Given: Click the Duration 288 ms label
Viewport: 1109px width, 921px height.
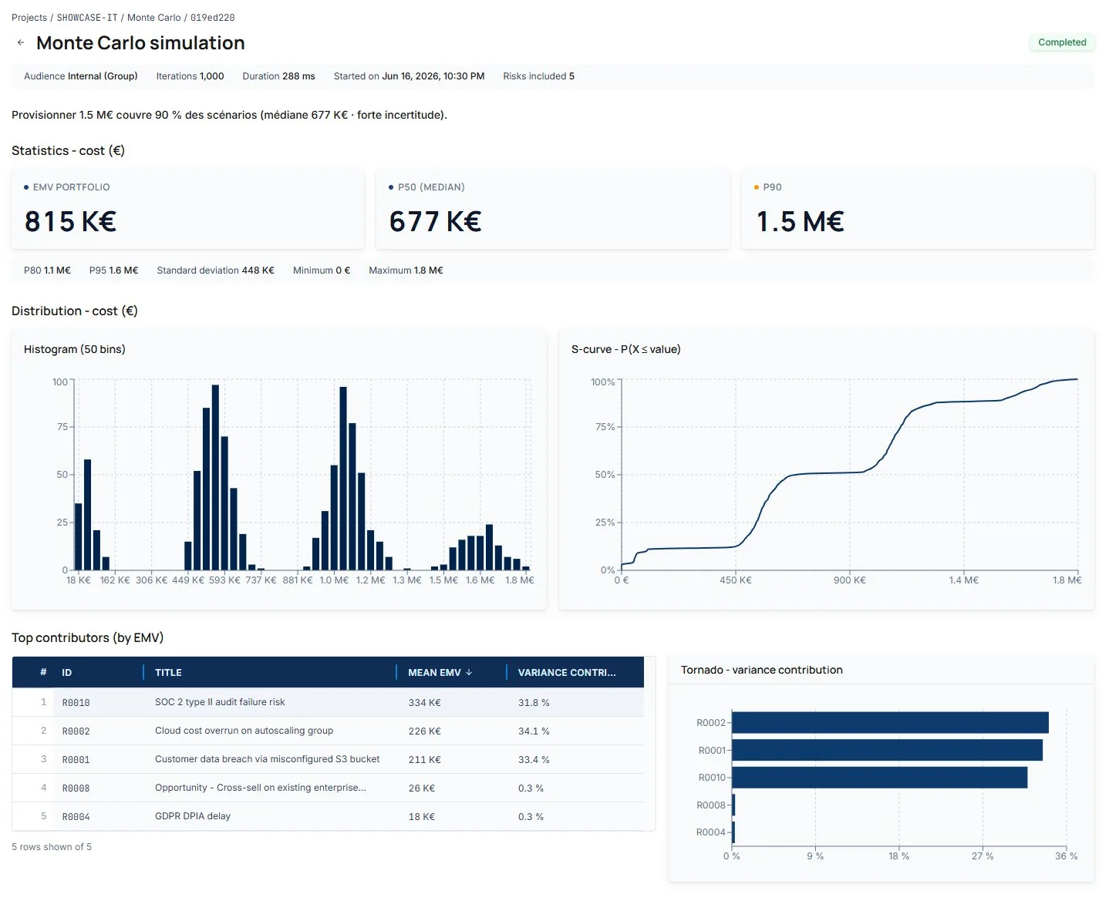Looking at the screenshot, I should (x=278, y=76).
